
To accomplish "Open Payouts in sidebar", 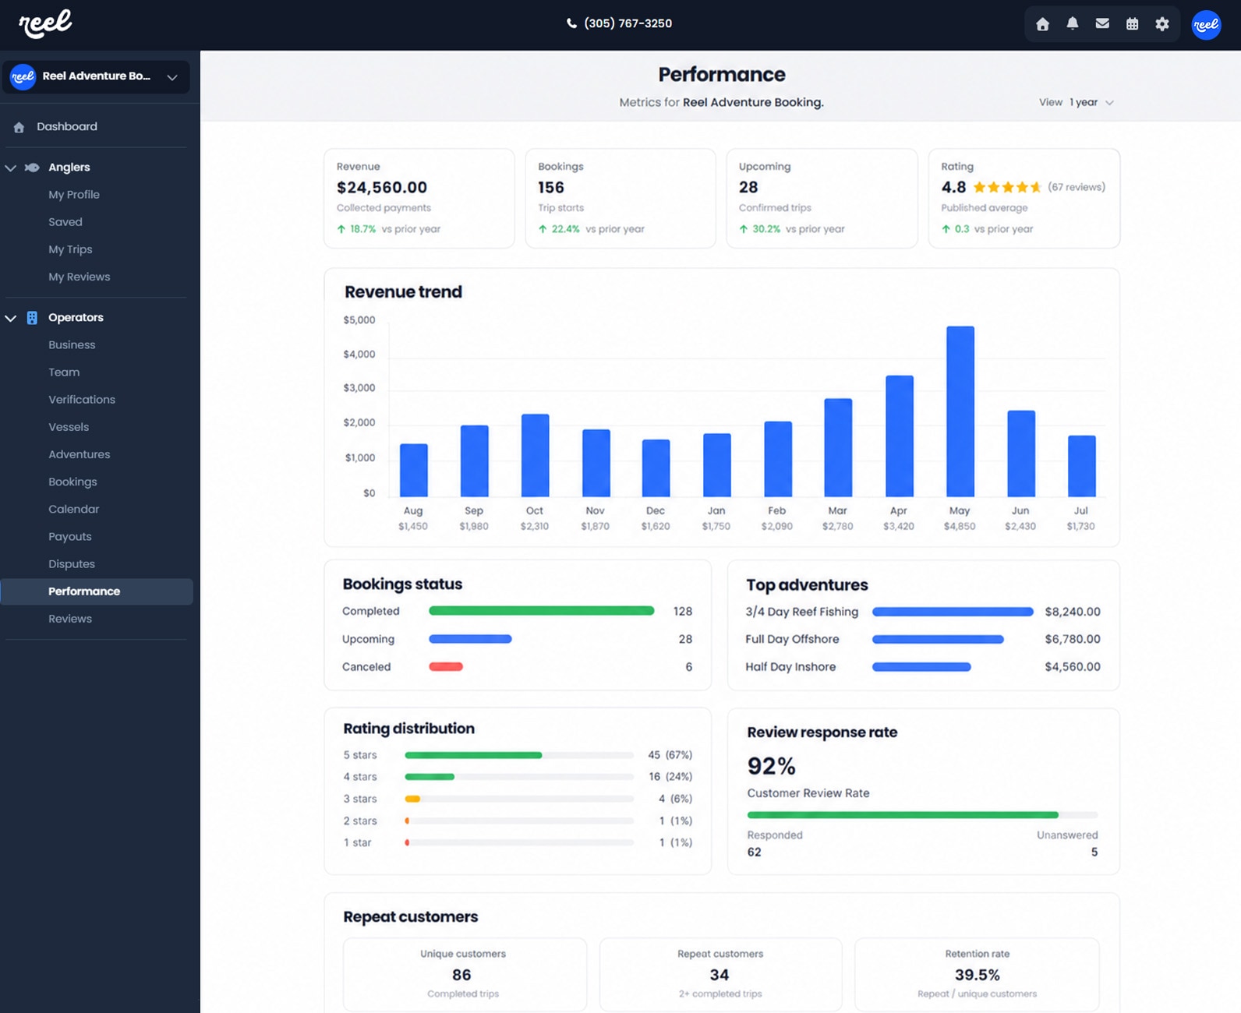I will 70,536.
